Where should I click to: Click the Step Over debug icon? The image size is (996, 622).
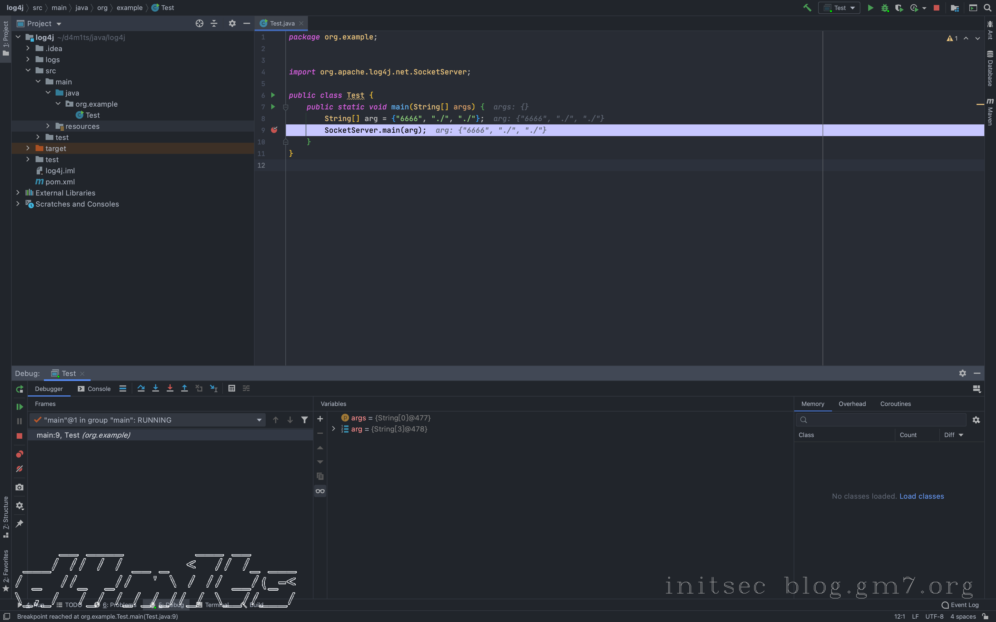point(141,388)
